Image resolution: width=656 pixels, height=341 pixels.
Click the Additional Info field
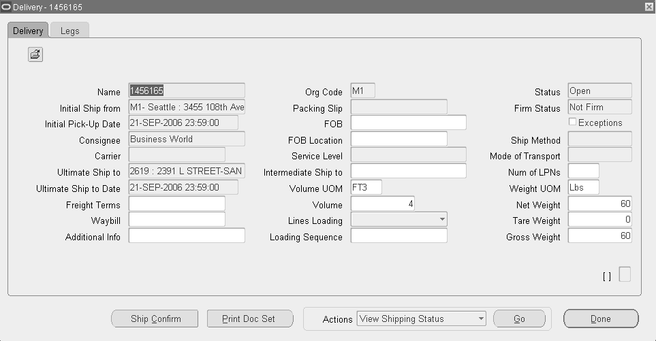click(x=187, y=236)
